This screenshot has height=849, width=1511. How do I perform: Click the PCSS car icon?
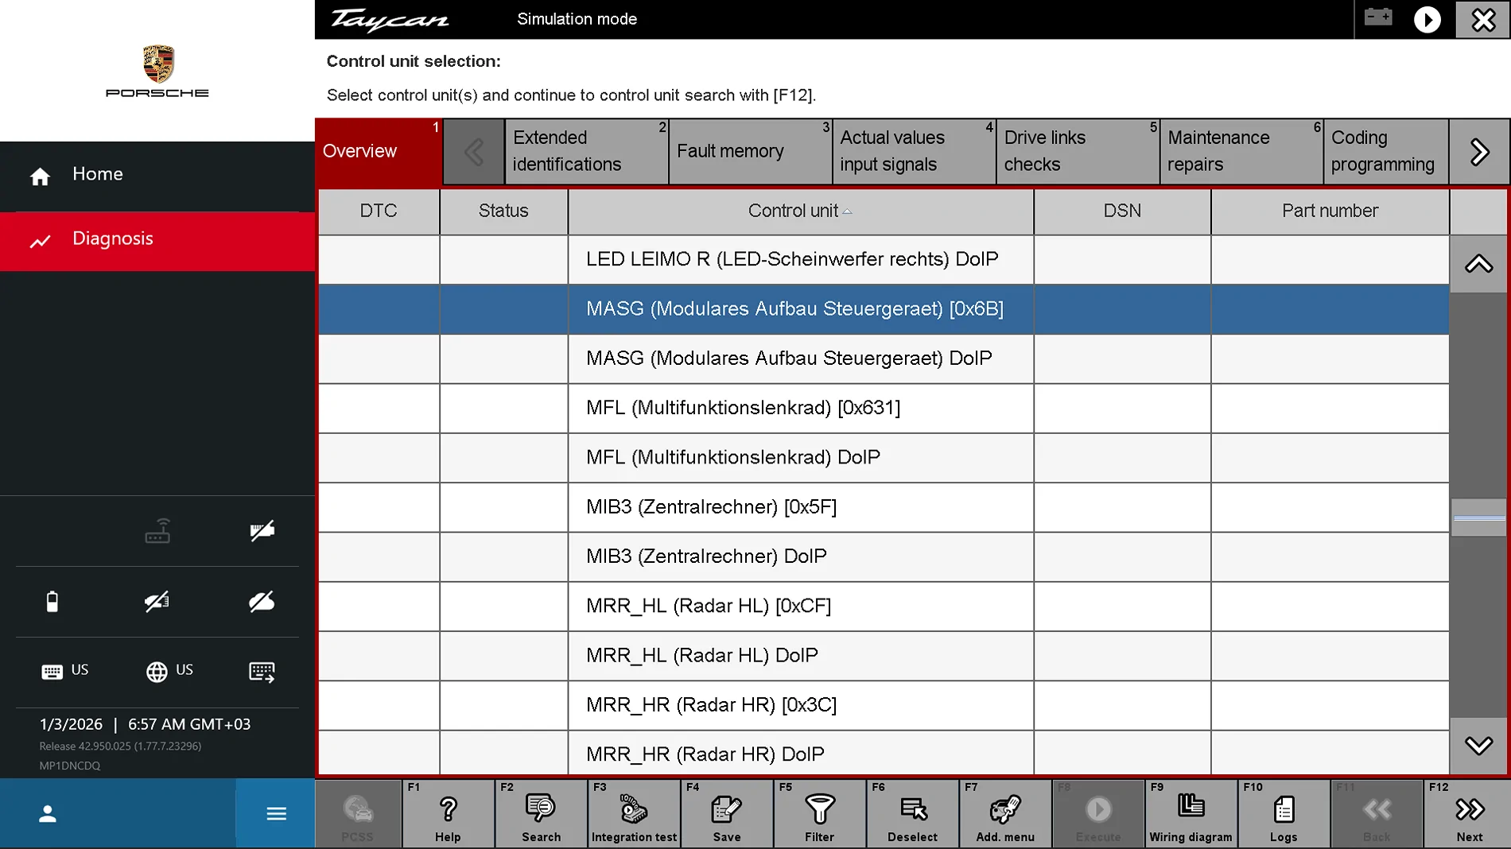pyautogui.click(x=358, y=813)
